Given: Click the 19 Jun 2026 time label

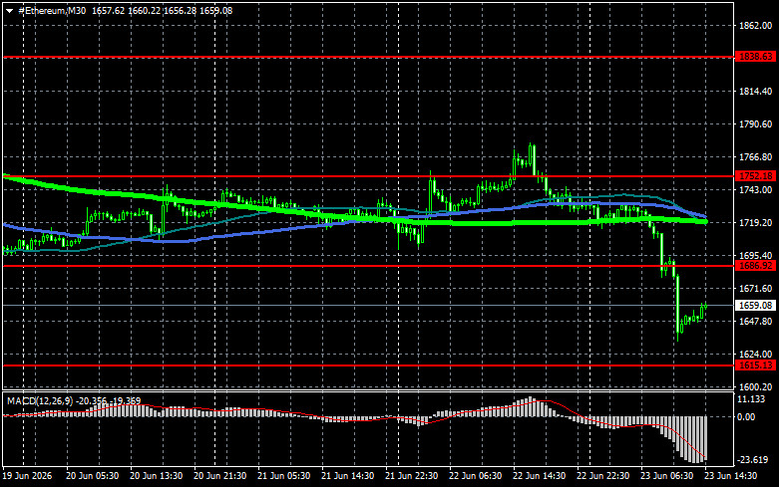Looking at the screenshot, I should 28,476.
